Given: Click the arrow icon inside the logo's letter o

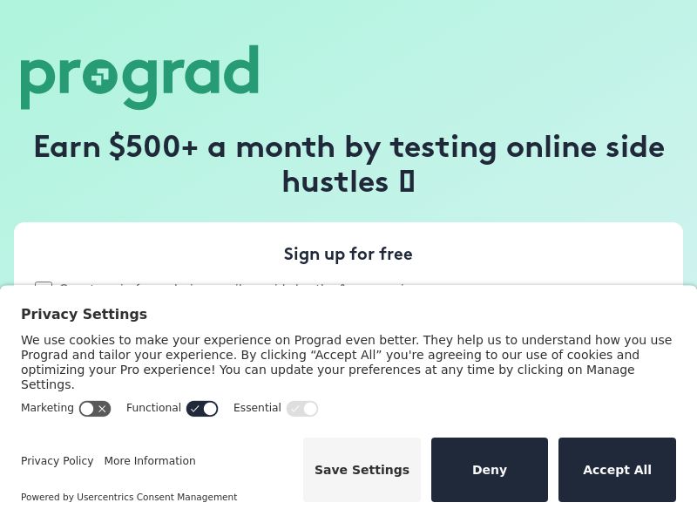Looking at the screenshot, I should click(98, 78).
